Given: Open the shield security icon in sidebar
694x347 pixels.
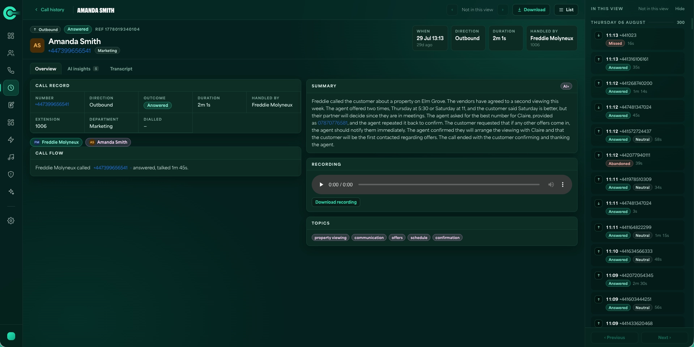Looking at the screenshot, I should pos(11,174).
